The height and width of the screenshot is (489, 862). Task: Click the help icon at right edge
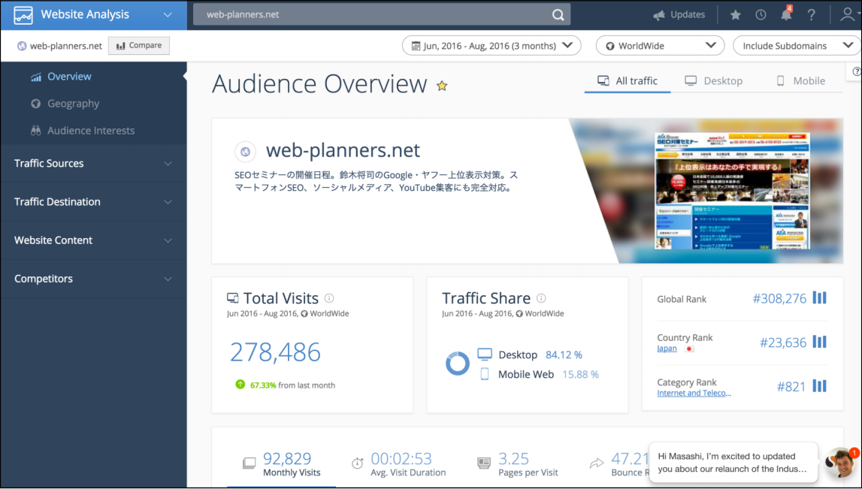tap(856, 71)
